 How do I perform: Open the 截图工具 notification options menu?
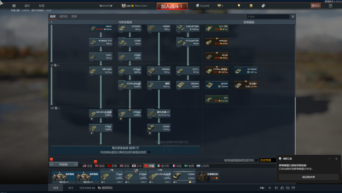[x=329, y=159]
